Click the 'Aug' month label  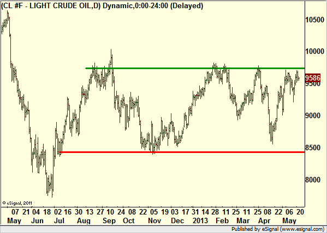pyautogui.click(x=84, y=221)
